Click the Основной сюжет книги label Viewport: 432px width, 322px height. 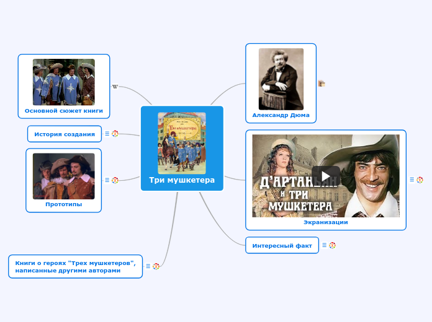pos(64,111)
